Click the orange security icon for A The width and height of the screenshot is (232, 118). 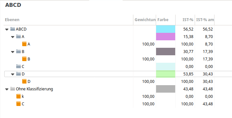click(24, 44)
